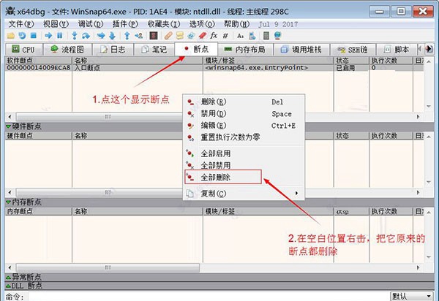Run the program with arrow icon

[48, 36]
